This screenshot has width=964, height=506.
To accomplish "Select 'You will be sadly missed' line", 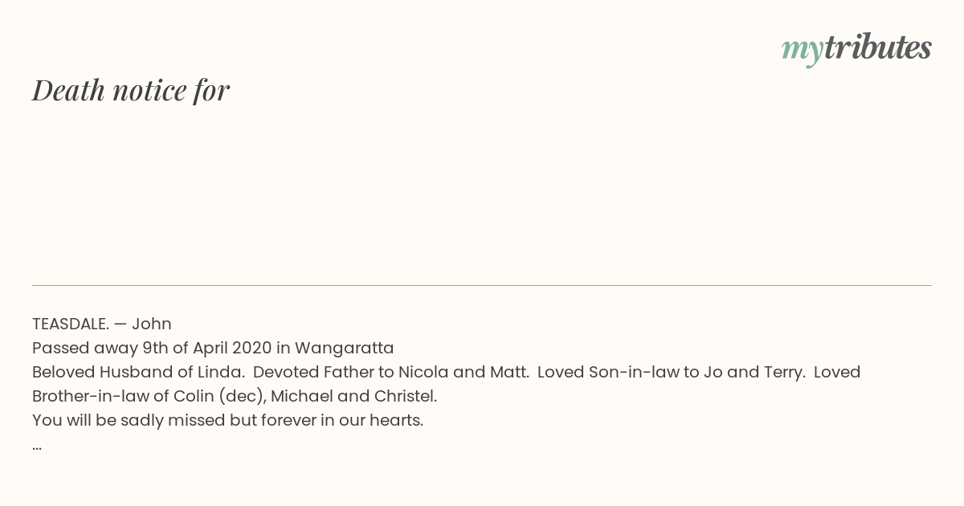I will [227, 421].
